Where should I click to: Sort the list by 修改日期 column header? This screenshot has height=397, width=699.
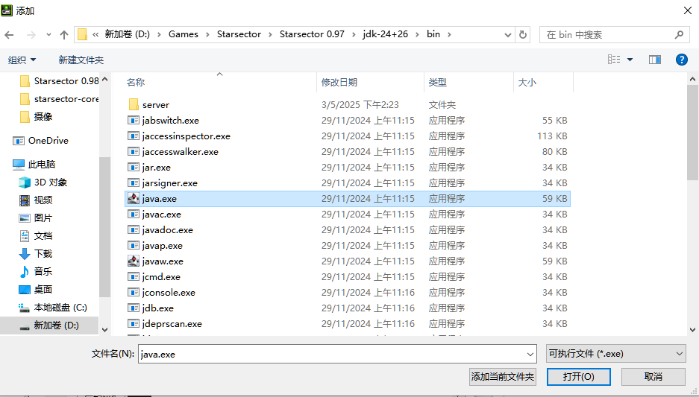339,83
